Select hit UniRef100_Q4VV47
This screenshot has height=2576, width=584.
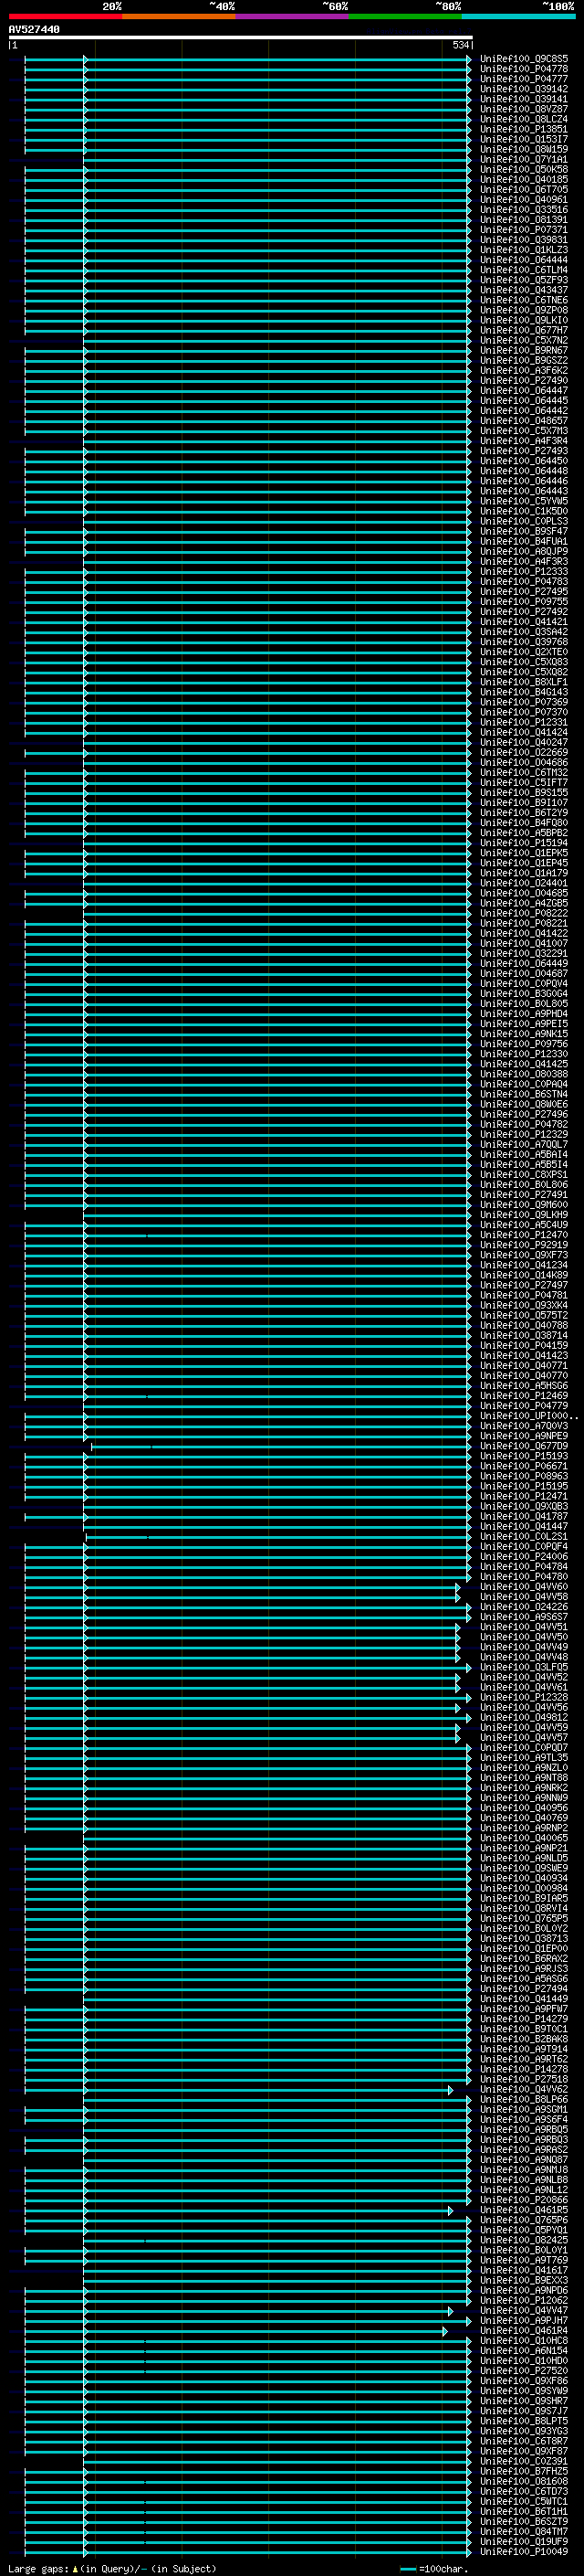point(524,2311)
